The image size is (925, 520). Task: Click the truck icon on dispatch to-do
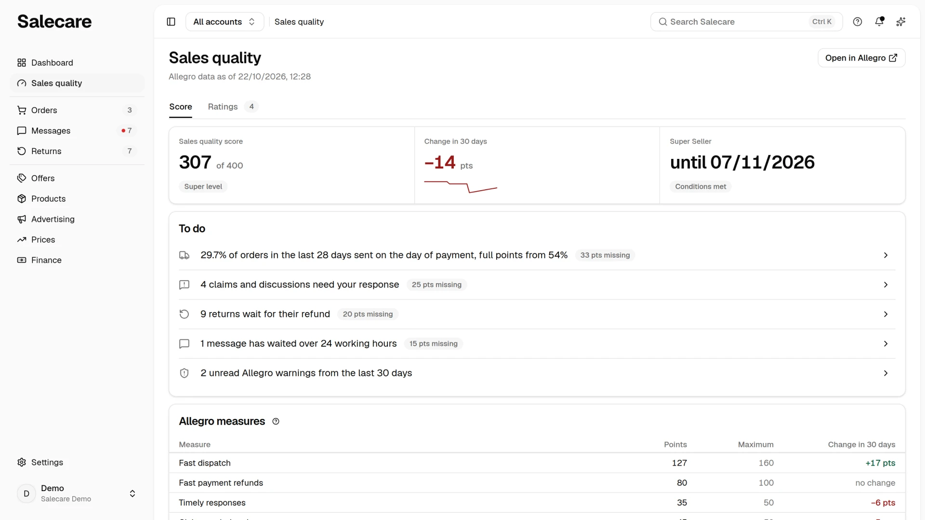pyautogui.click(x=184, y=255)
